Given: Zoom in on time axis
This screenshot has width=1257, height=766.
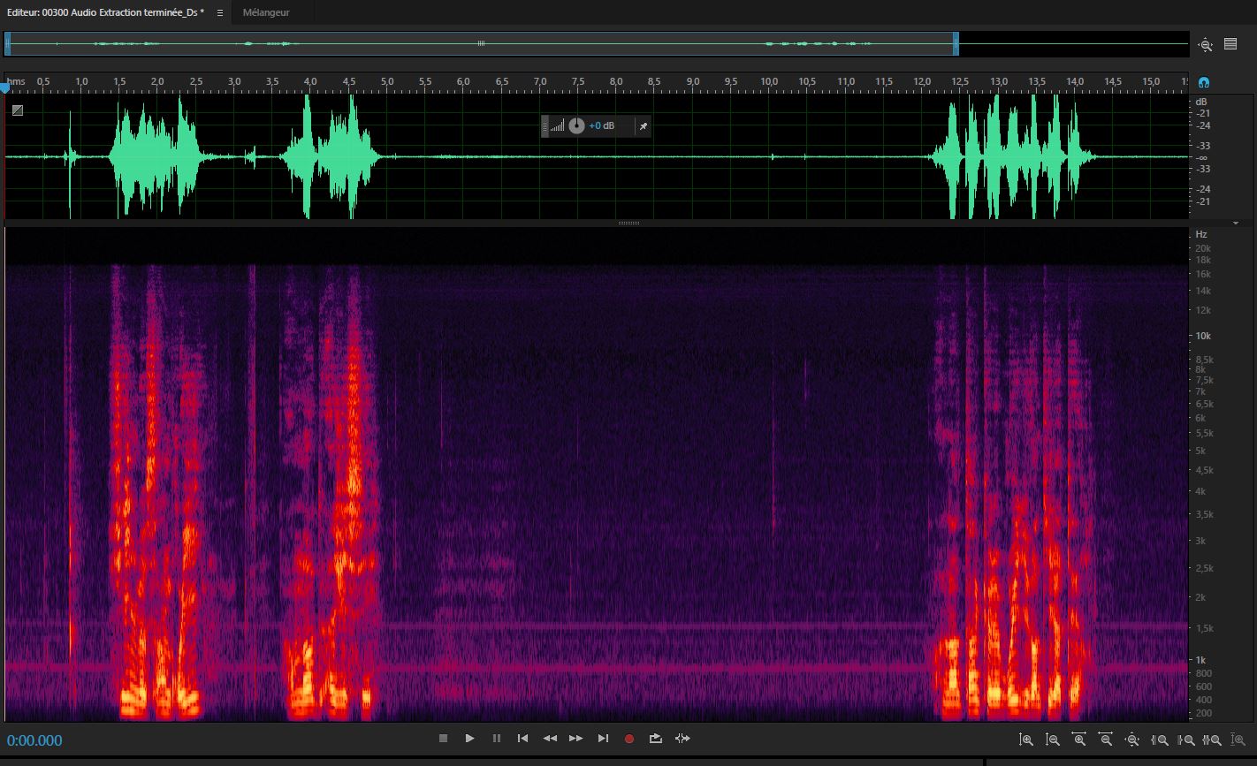Looking at the screenshot, I should pos(1078,739).
